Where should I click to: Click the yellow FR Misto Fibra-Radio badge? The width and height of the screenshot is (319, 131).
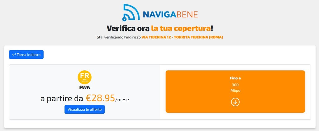pos(85,77)
